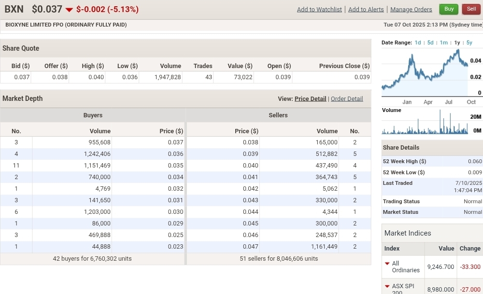Change chart date range to 1m

pos(443,42)
